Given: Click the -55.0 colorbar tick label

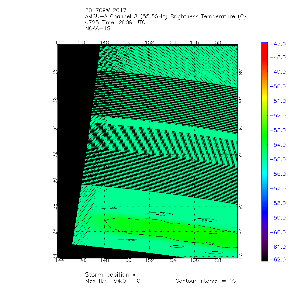Looking at the screenshot, I should [x=278, y=159].
